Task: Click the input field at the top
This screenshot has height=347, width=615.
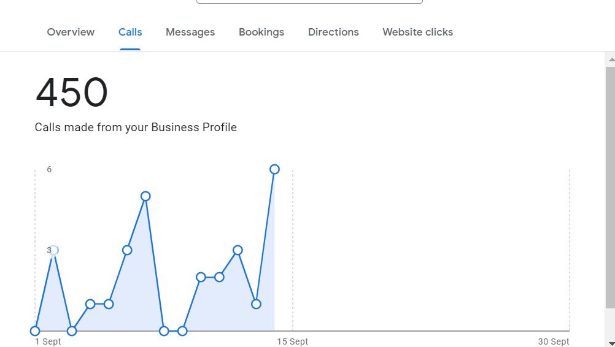Action: click(309, 2)
